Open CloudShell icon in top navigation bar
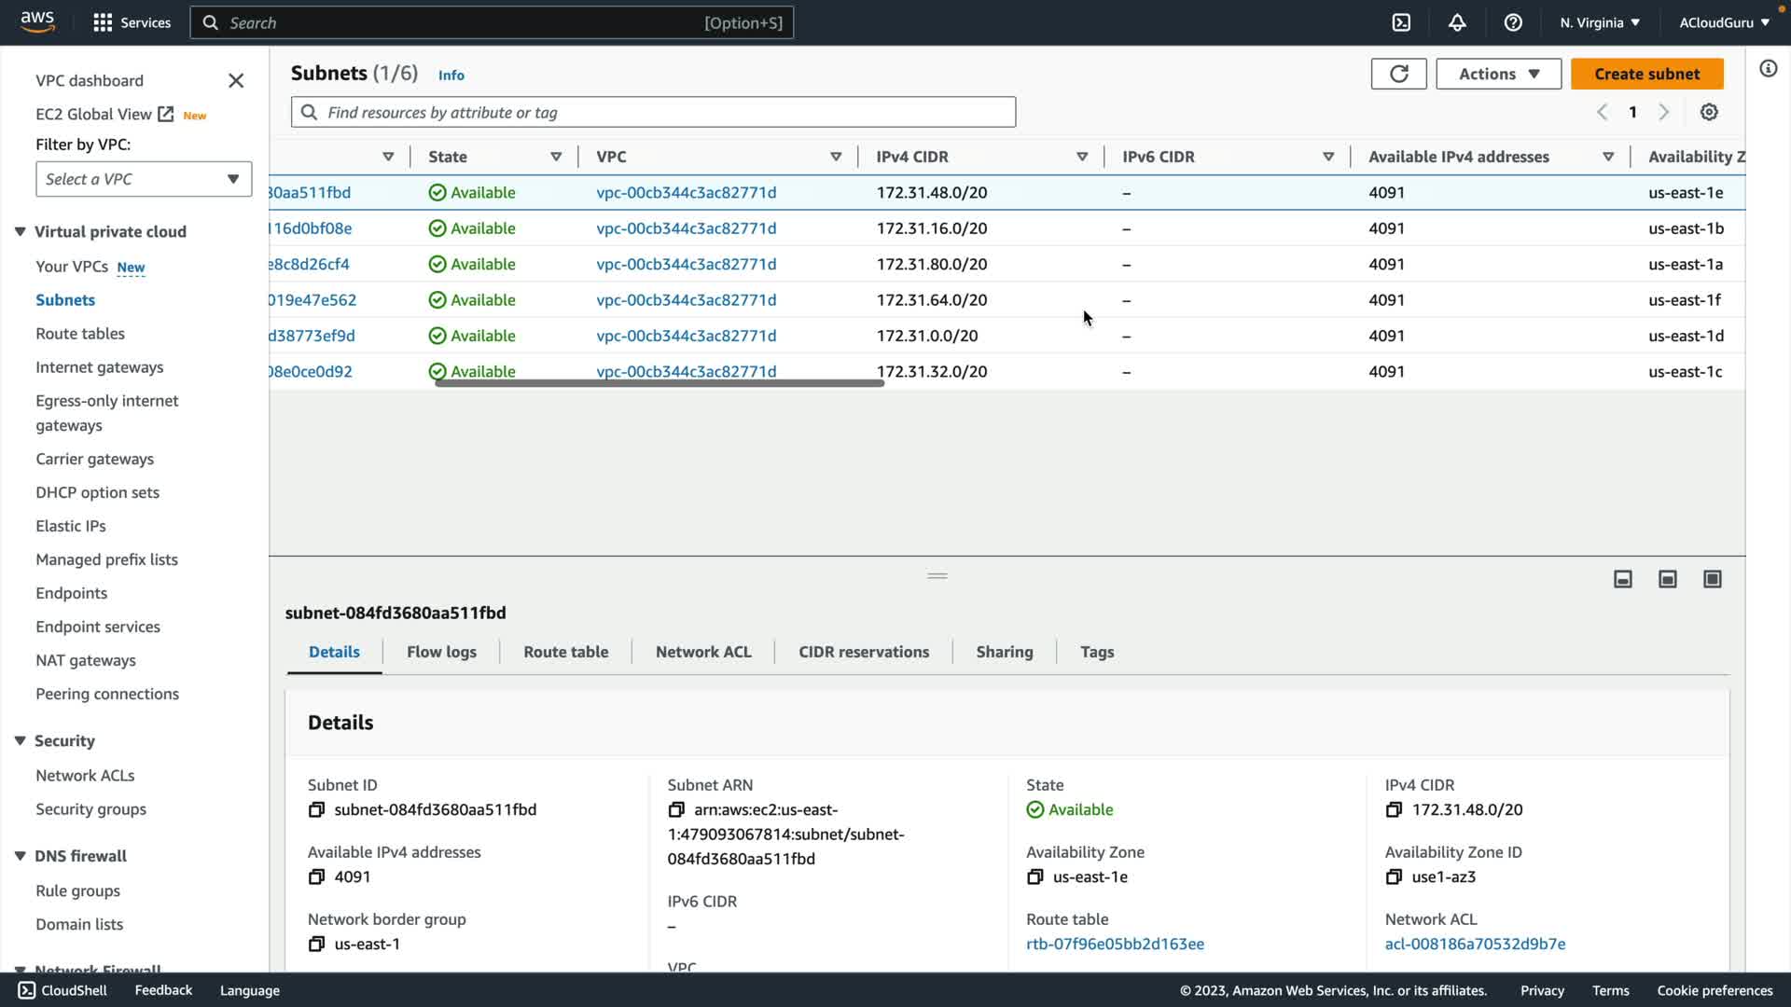The width and height of the screenshot is (1791, 1007). 1401,22
